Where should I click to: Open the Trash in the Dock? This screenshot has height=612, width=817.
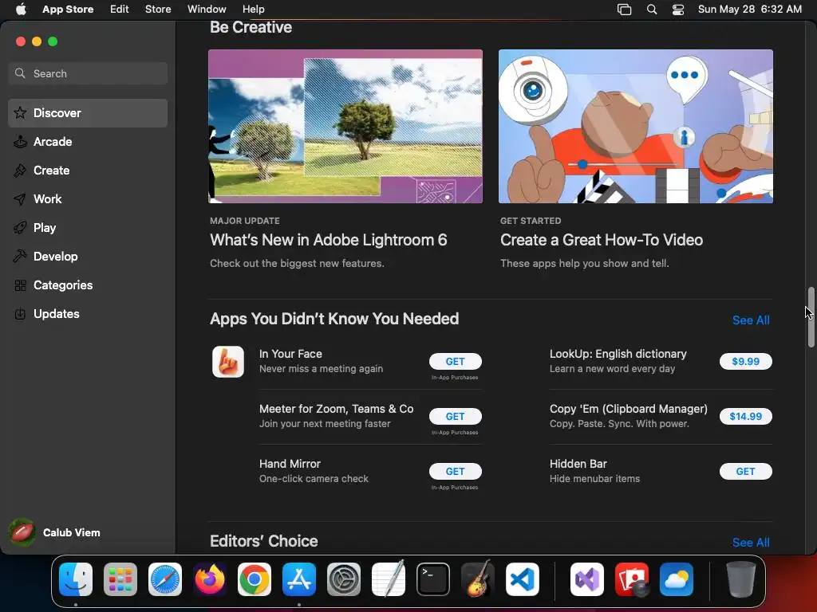741,579
